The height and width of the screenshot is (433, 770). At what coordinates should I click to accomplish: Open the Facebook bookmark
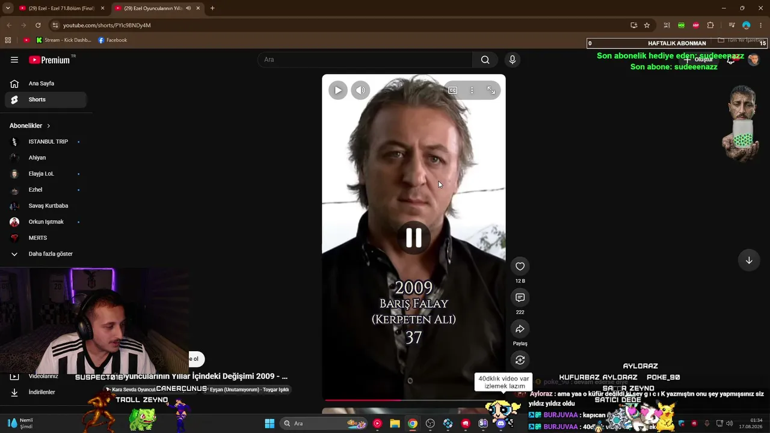(x=112, y=40)
